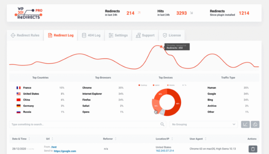Viewport: 269px width, 154px height.
Task: Click the Archive traffic type row
Action: [228, 106]
